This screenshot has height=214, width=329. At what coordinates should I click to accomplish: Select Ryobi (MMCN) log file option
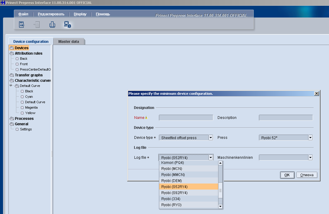click(x=189, y=174)
